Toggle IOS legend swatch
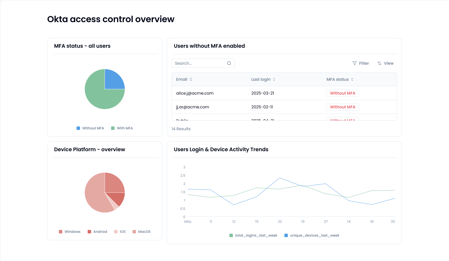The image size is (449, 261). click(116, 232)
